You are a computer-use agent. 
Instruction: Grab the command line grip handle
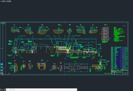[1, 90]
